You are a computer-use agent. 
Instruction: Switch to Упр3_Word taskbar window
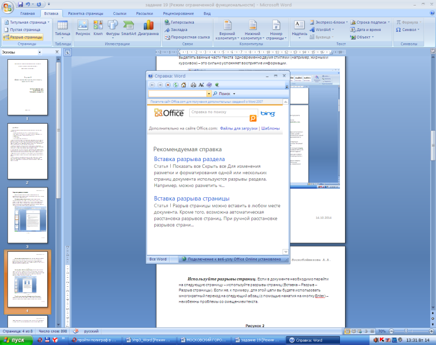[x=150, y=340]
